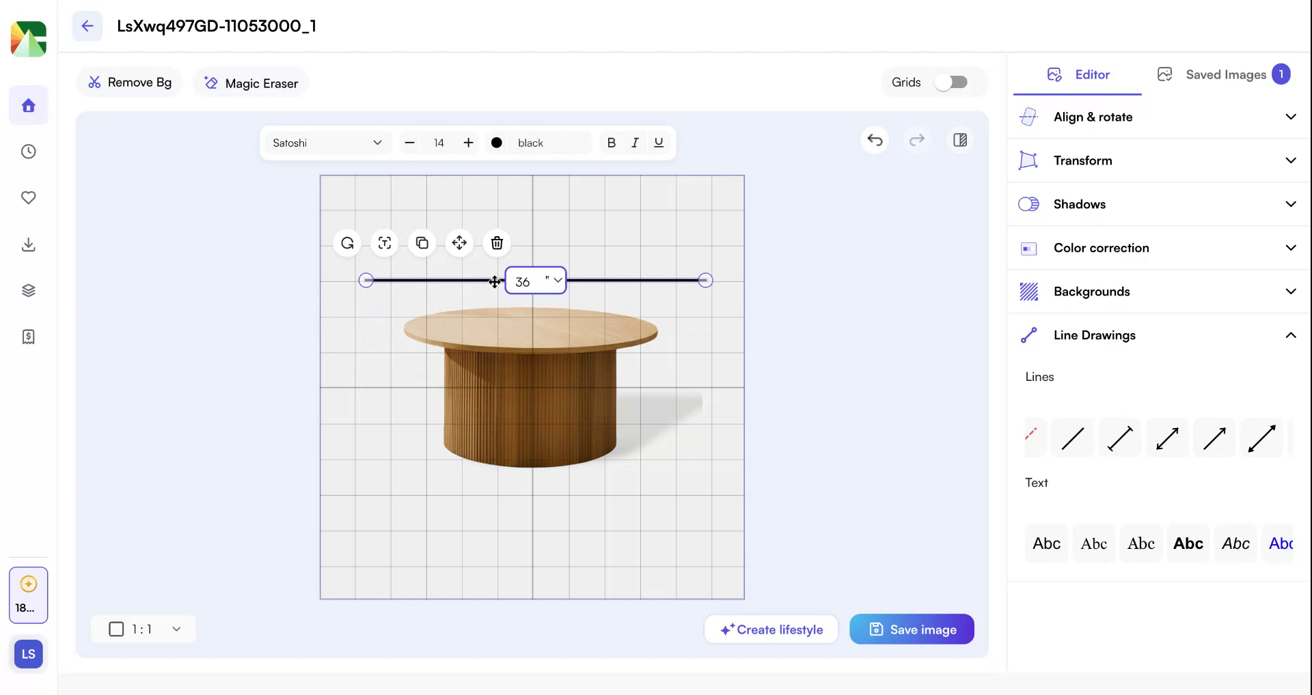Image resolution: width=1312 pixels, height=695 pixels.
Task: Select the layers icon in left sidebar
Action: coord(28,289)
